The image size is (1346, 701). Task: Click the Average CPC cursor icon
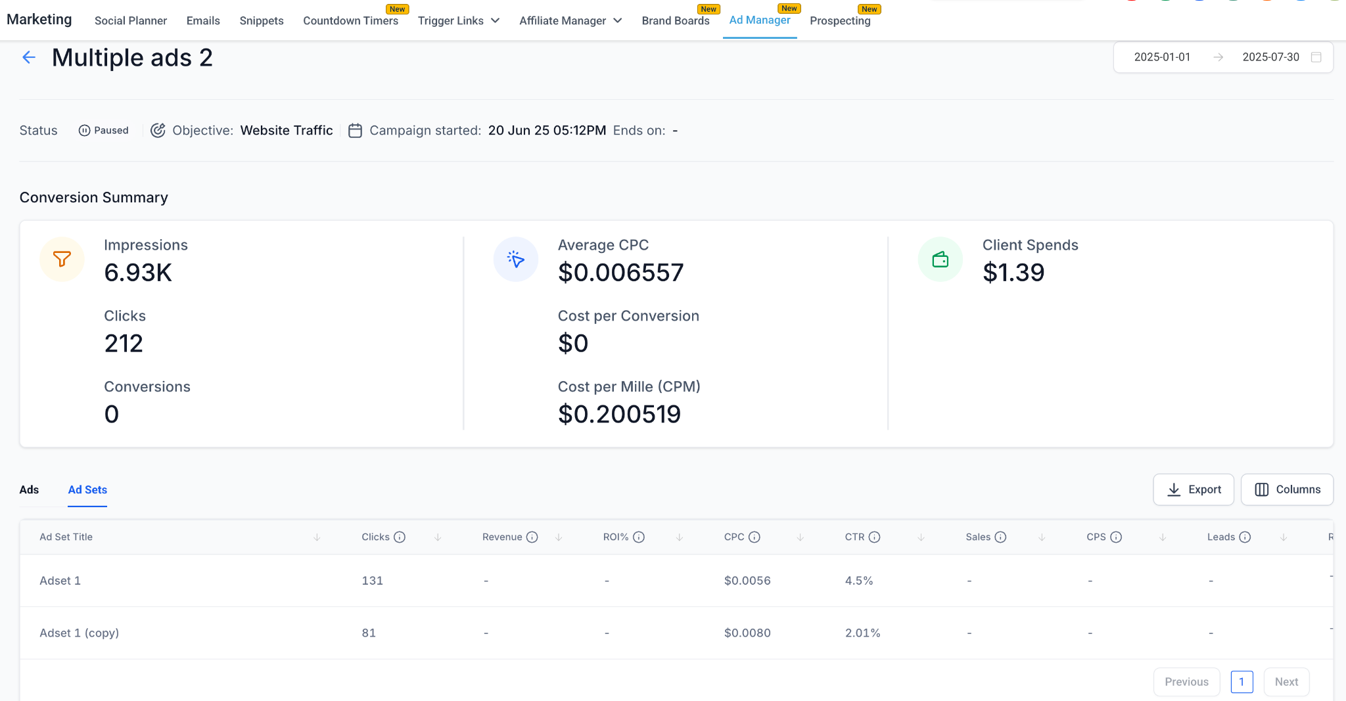pos(516,260)
